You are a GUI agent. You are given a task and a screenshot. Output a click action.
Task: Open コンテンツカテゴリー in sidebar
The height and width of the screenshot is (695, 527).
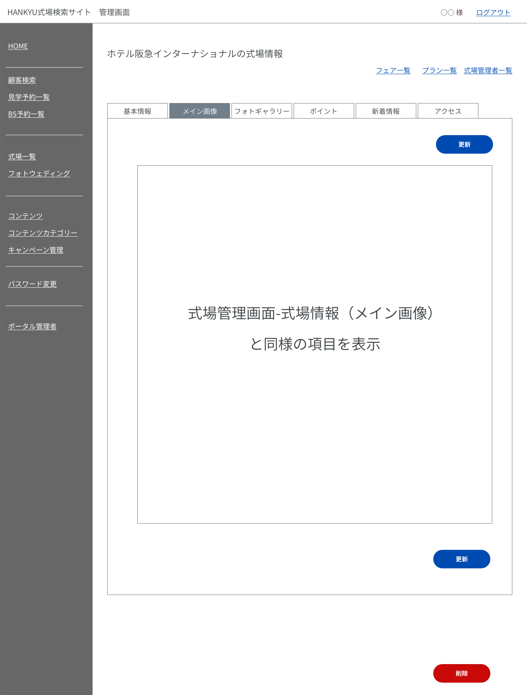click(x=43, y=233)
